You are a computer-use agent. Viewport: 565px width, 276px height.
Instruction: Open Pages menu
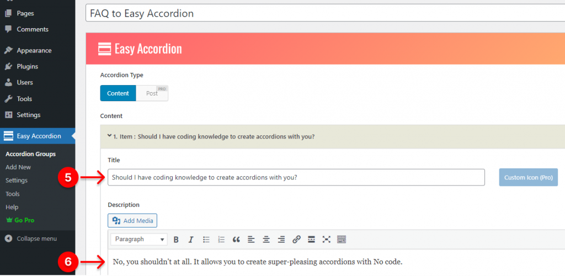point(25,13)
